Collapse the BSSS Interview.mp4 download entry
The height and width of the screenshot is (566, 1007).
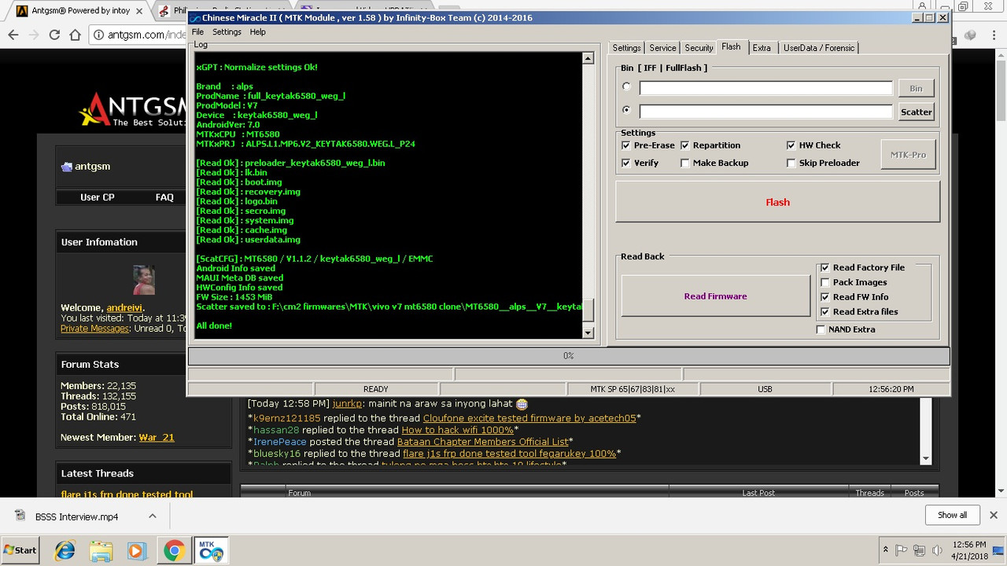pyautogui.click(x=154, y=515)
